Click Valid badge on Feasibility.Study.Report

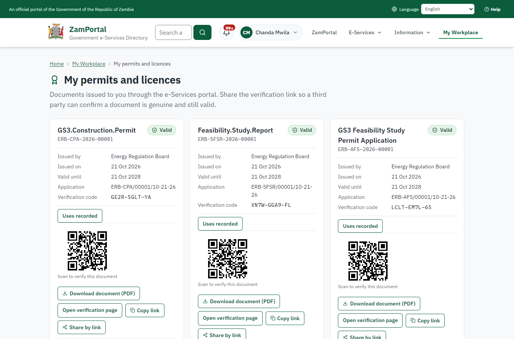pos(302,130)
